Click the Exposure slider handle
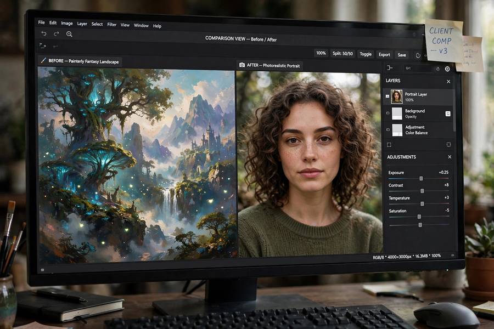The width and height of the screenshot is (494, 329). (x=421, y=179)
